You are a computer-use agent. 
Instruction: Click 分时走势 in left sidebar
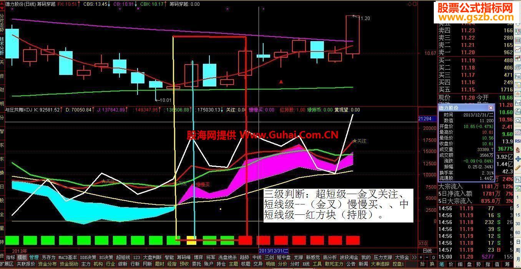click(2, 23)
